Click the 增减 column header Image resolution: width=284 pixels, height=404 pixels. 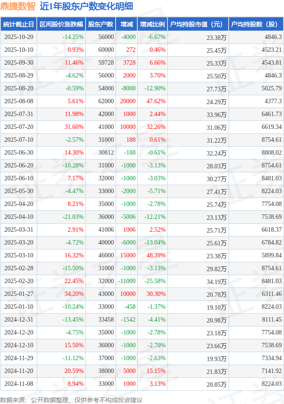click(x=127, y=24)
